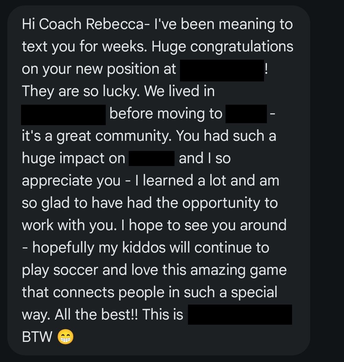The image size is (344, 362).
Task: Click the redacted sender name after "This is"
Action: click(x=240, y=314)
